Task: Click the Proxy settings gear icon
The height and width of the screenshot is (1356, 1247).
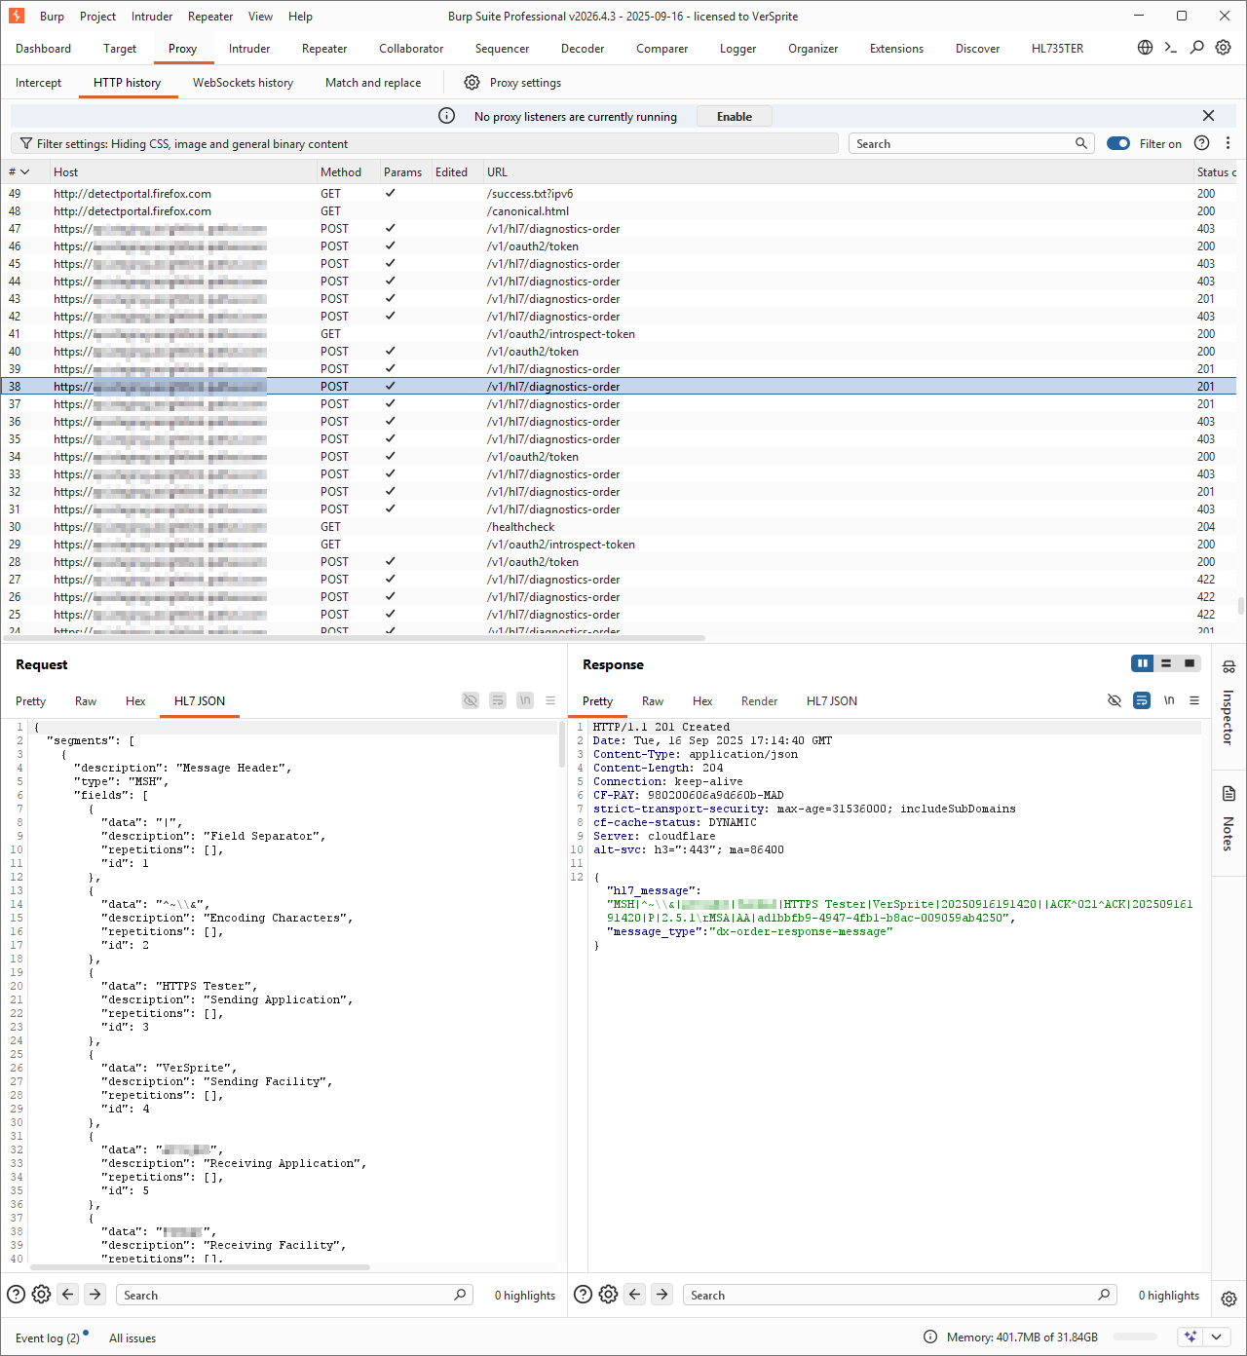Action: pyautogui.click(x=472, y=83)
